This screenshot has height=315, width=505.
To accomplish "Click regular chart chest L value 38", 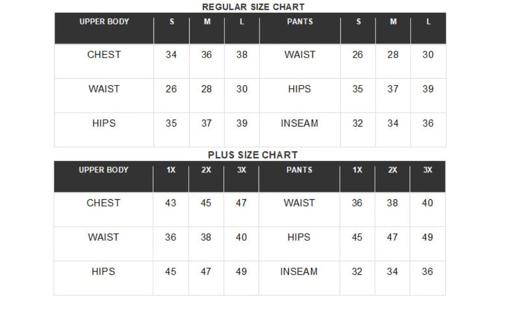I will (242, 55).
